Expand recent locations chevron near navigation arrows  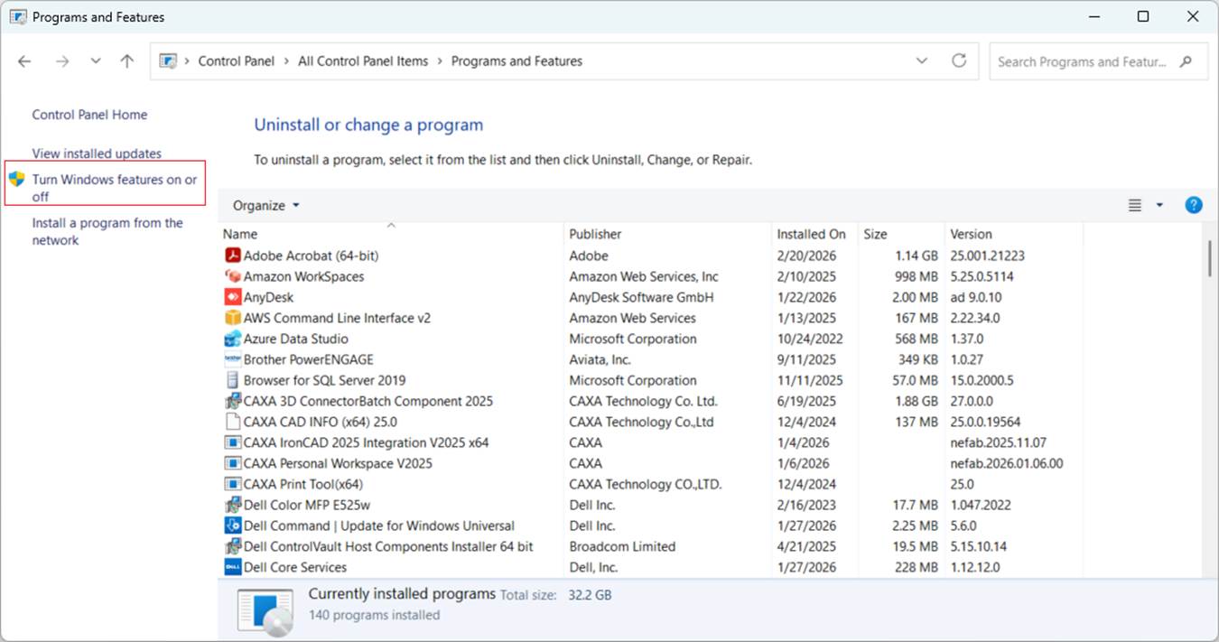tap(96, 61)
